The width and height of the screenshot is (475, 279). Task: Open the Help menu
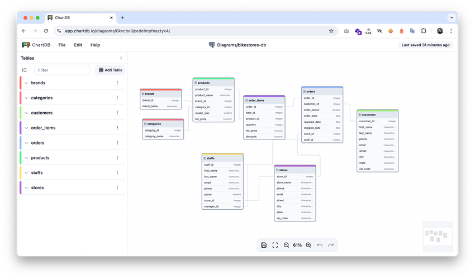click(x=95, y=45)
